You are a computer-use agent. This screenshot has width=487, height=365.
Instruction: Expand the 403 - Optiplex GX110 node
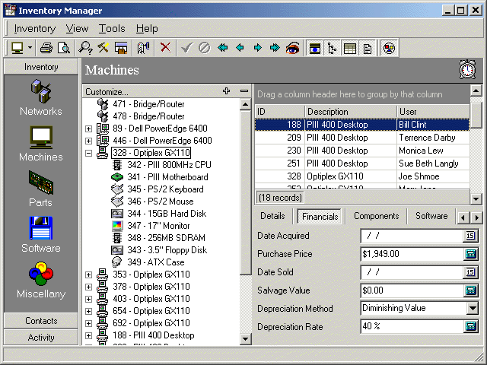click(x=88, y=299)
